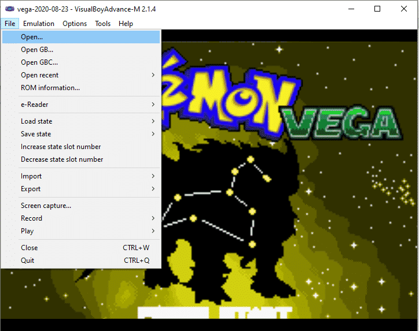The width and height of the screenshot is (419, 331).
Task: Expand the Load state submenu
Action: pyautogui.click(x=81, y=121)
